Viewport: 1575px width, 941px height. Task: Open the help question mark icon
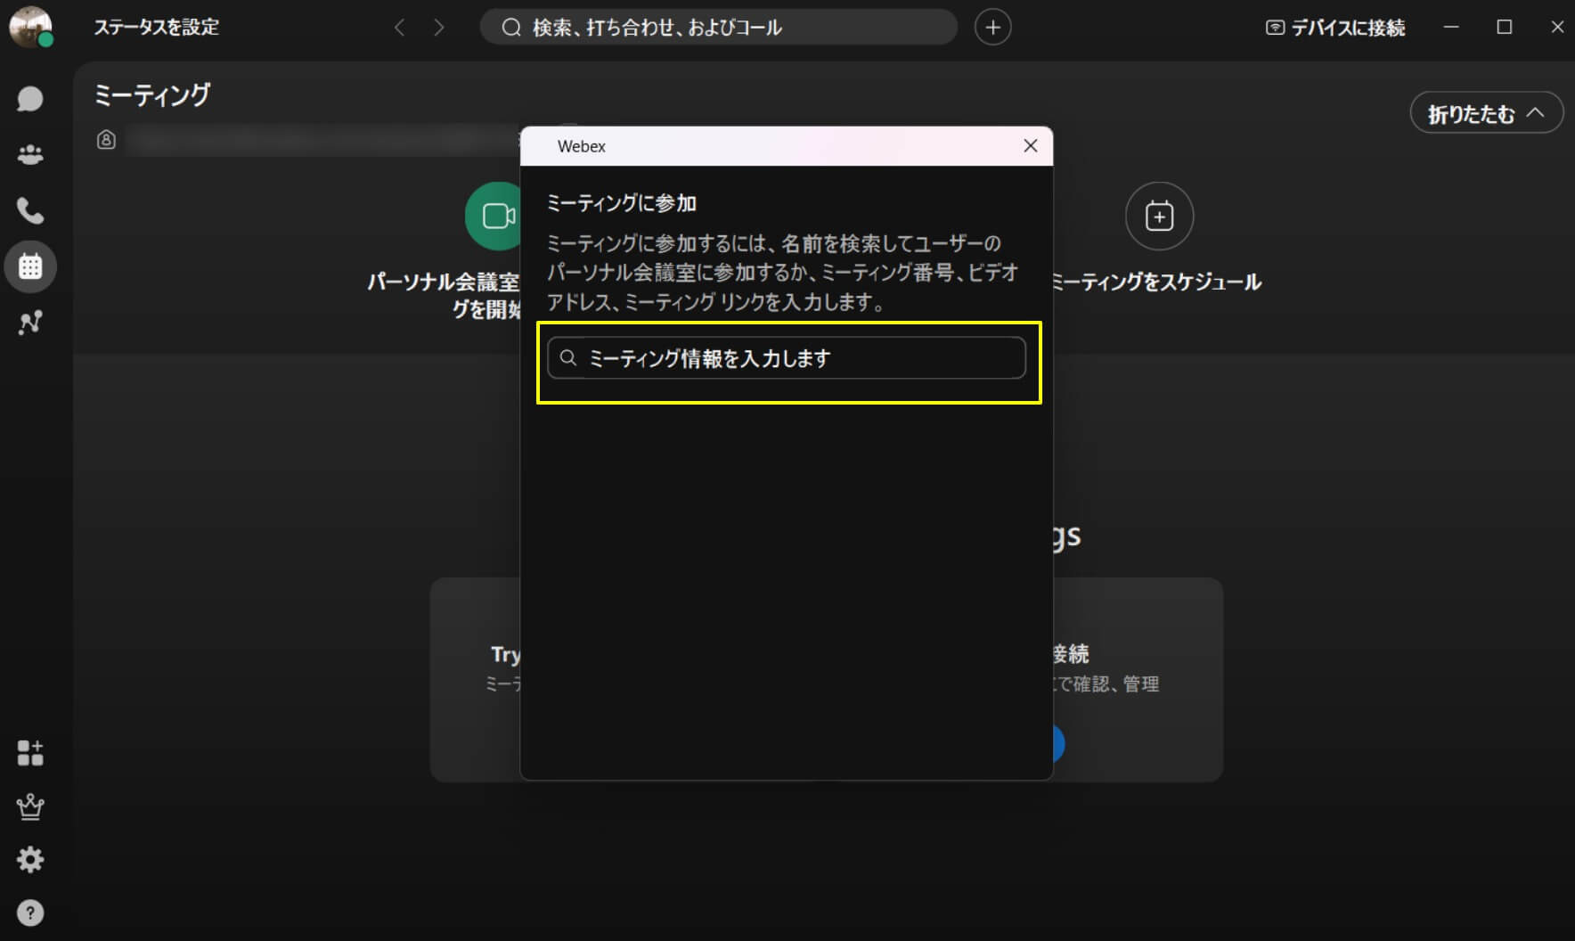[30, 913]
